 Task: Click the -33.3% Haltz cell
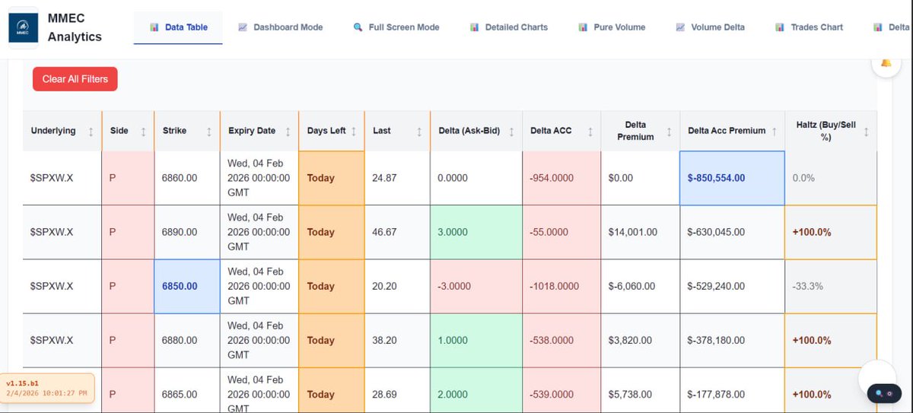[831, 286]
